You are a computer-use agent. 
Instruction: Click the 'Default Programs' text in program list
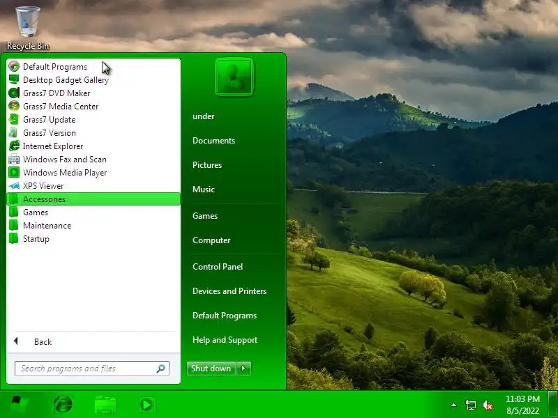pos(55,66)
